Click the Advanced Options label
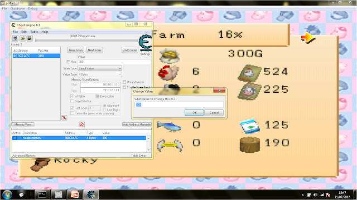This screenshot has height=200, width=357. point(24,156)
